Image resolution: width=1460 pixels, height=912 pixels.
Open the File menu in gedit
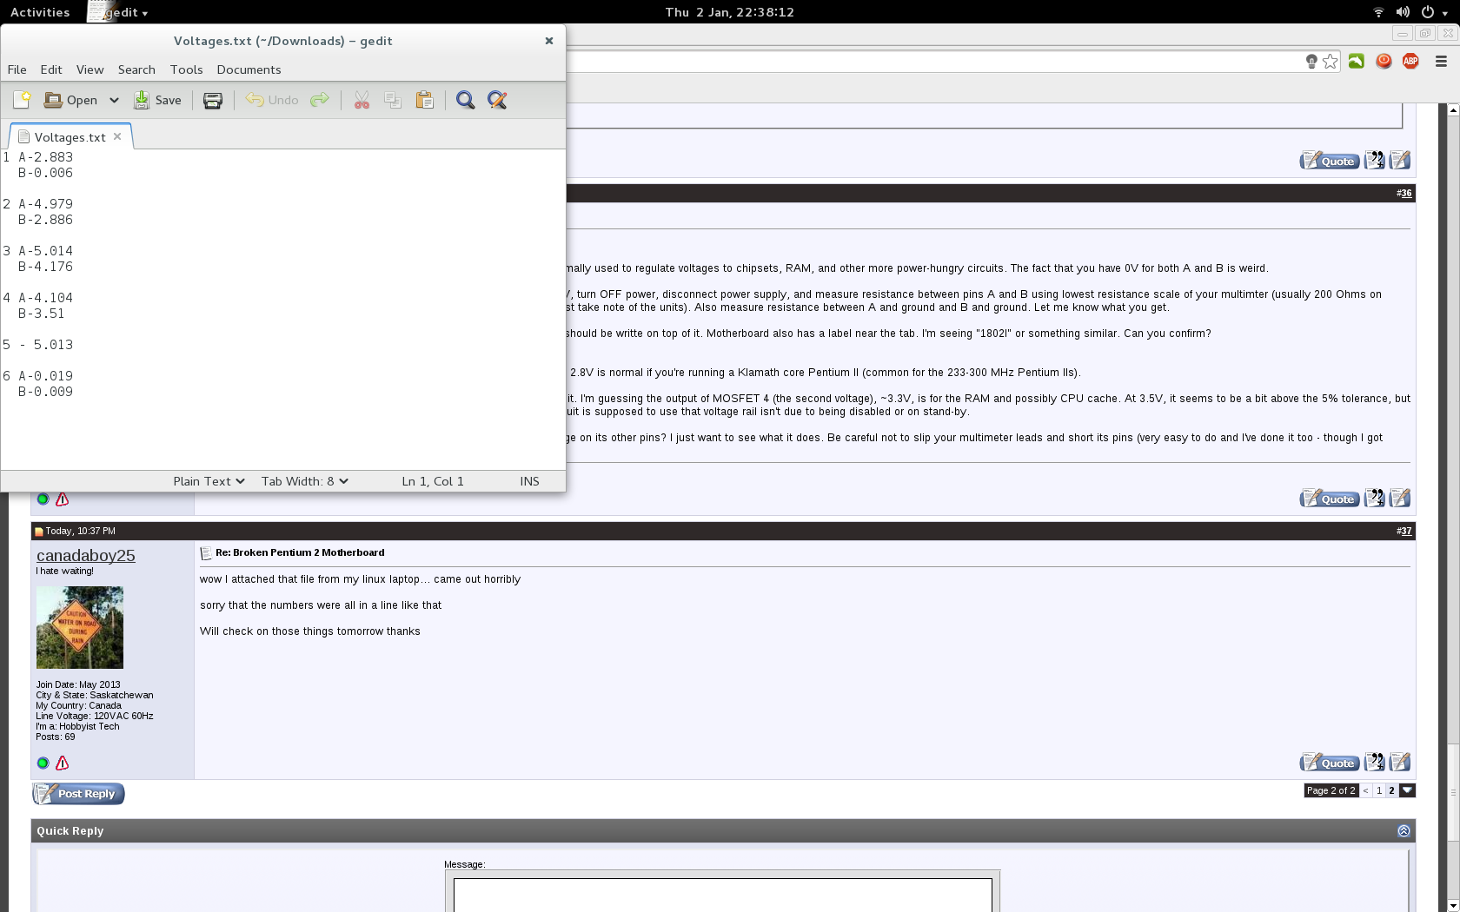click(x=17, y=69)
